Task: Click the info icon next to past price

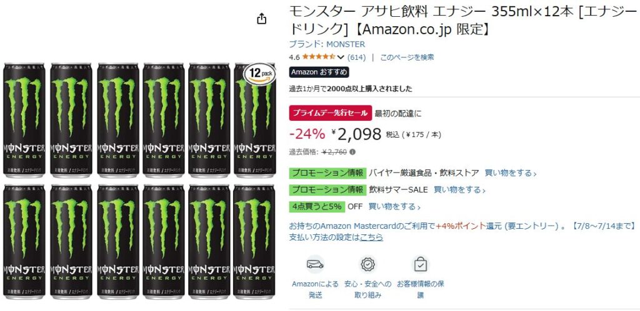Action: [352, 152]
